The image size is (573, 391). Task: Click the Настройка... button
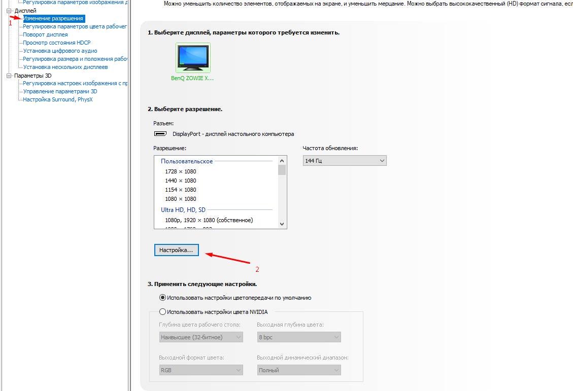[x=177, y=250]
